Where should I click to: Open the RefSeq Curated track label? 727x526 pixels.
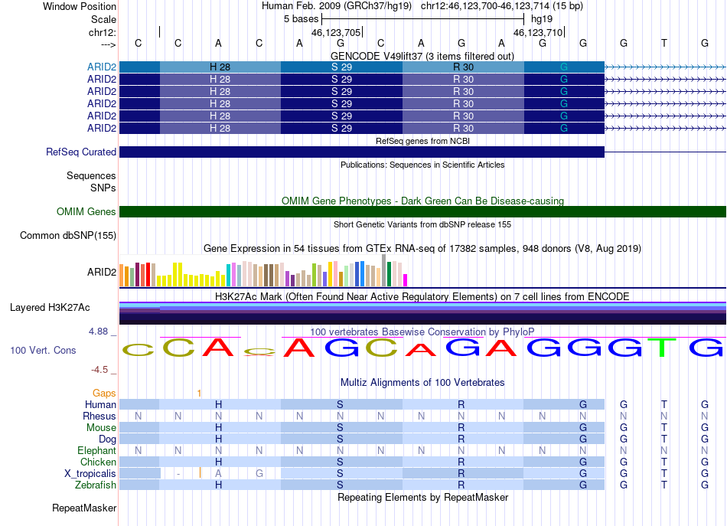click(x=80, y=152)
